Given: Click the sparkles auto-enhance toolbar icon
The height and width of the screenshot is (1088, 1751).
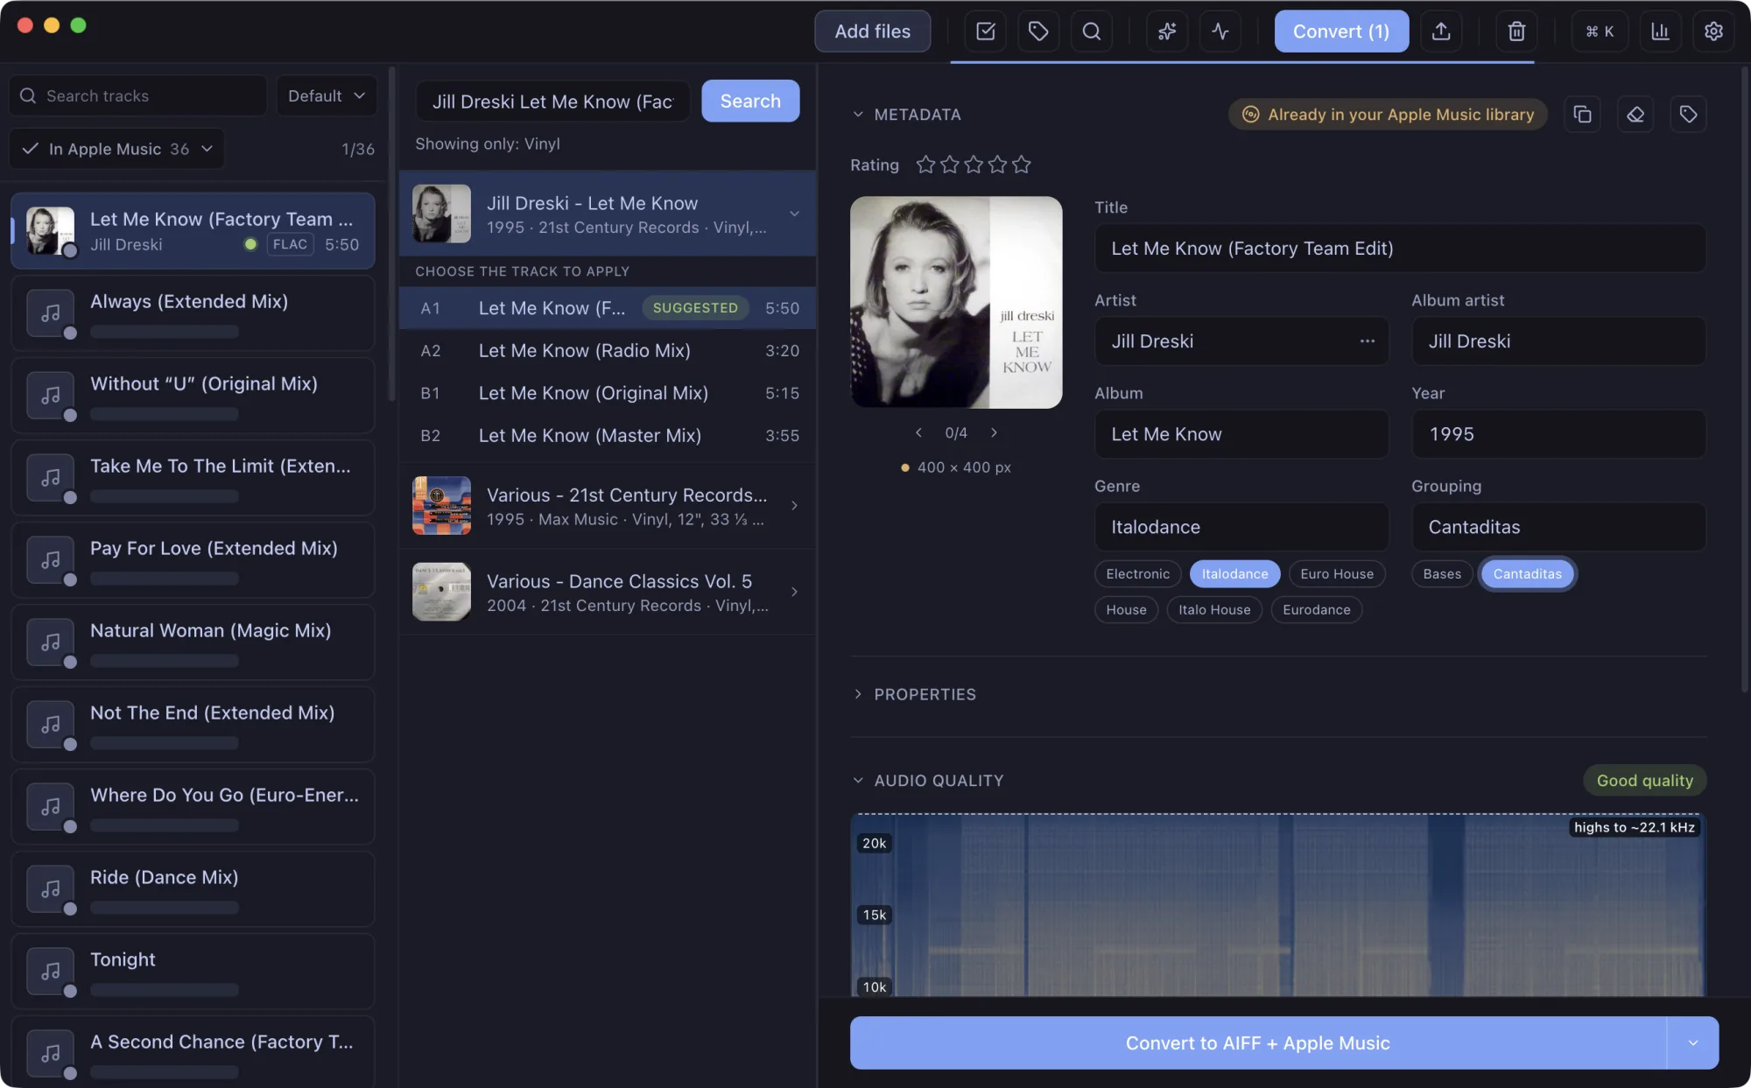Looking at the screenshot, I should tap(1167, 32).
